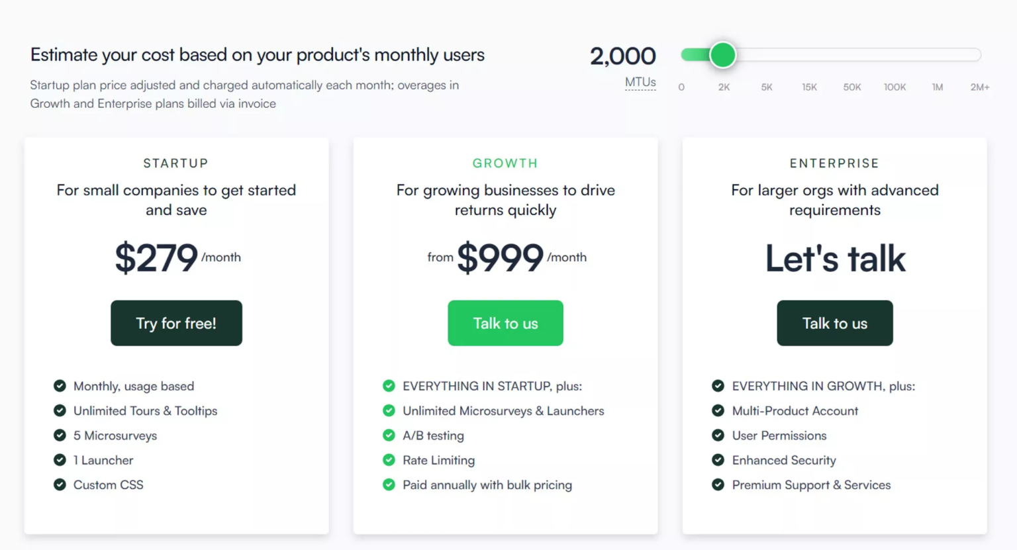Select the checkmark next to Enhanced Security
The image size is (1017, 550).
[x=718, y=460]
